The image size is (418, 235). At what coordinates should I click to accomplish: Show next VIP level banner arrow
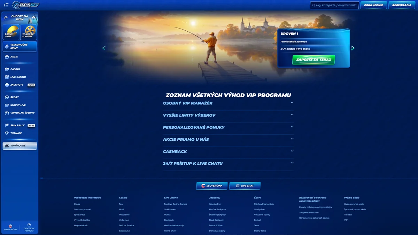pyautogui.click(x=353, y=48)
